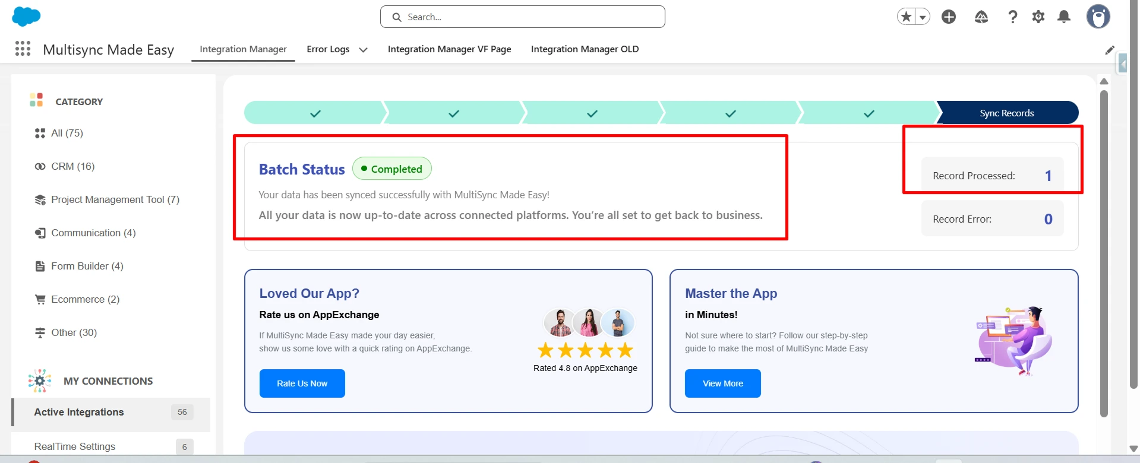Click the 56 badge beside Active Integrations
Viewport: 1140px width, 463px height.
pos(182,412)
